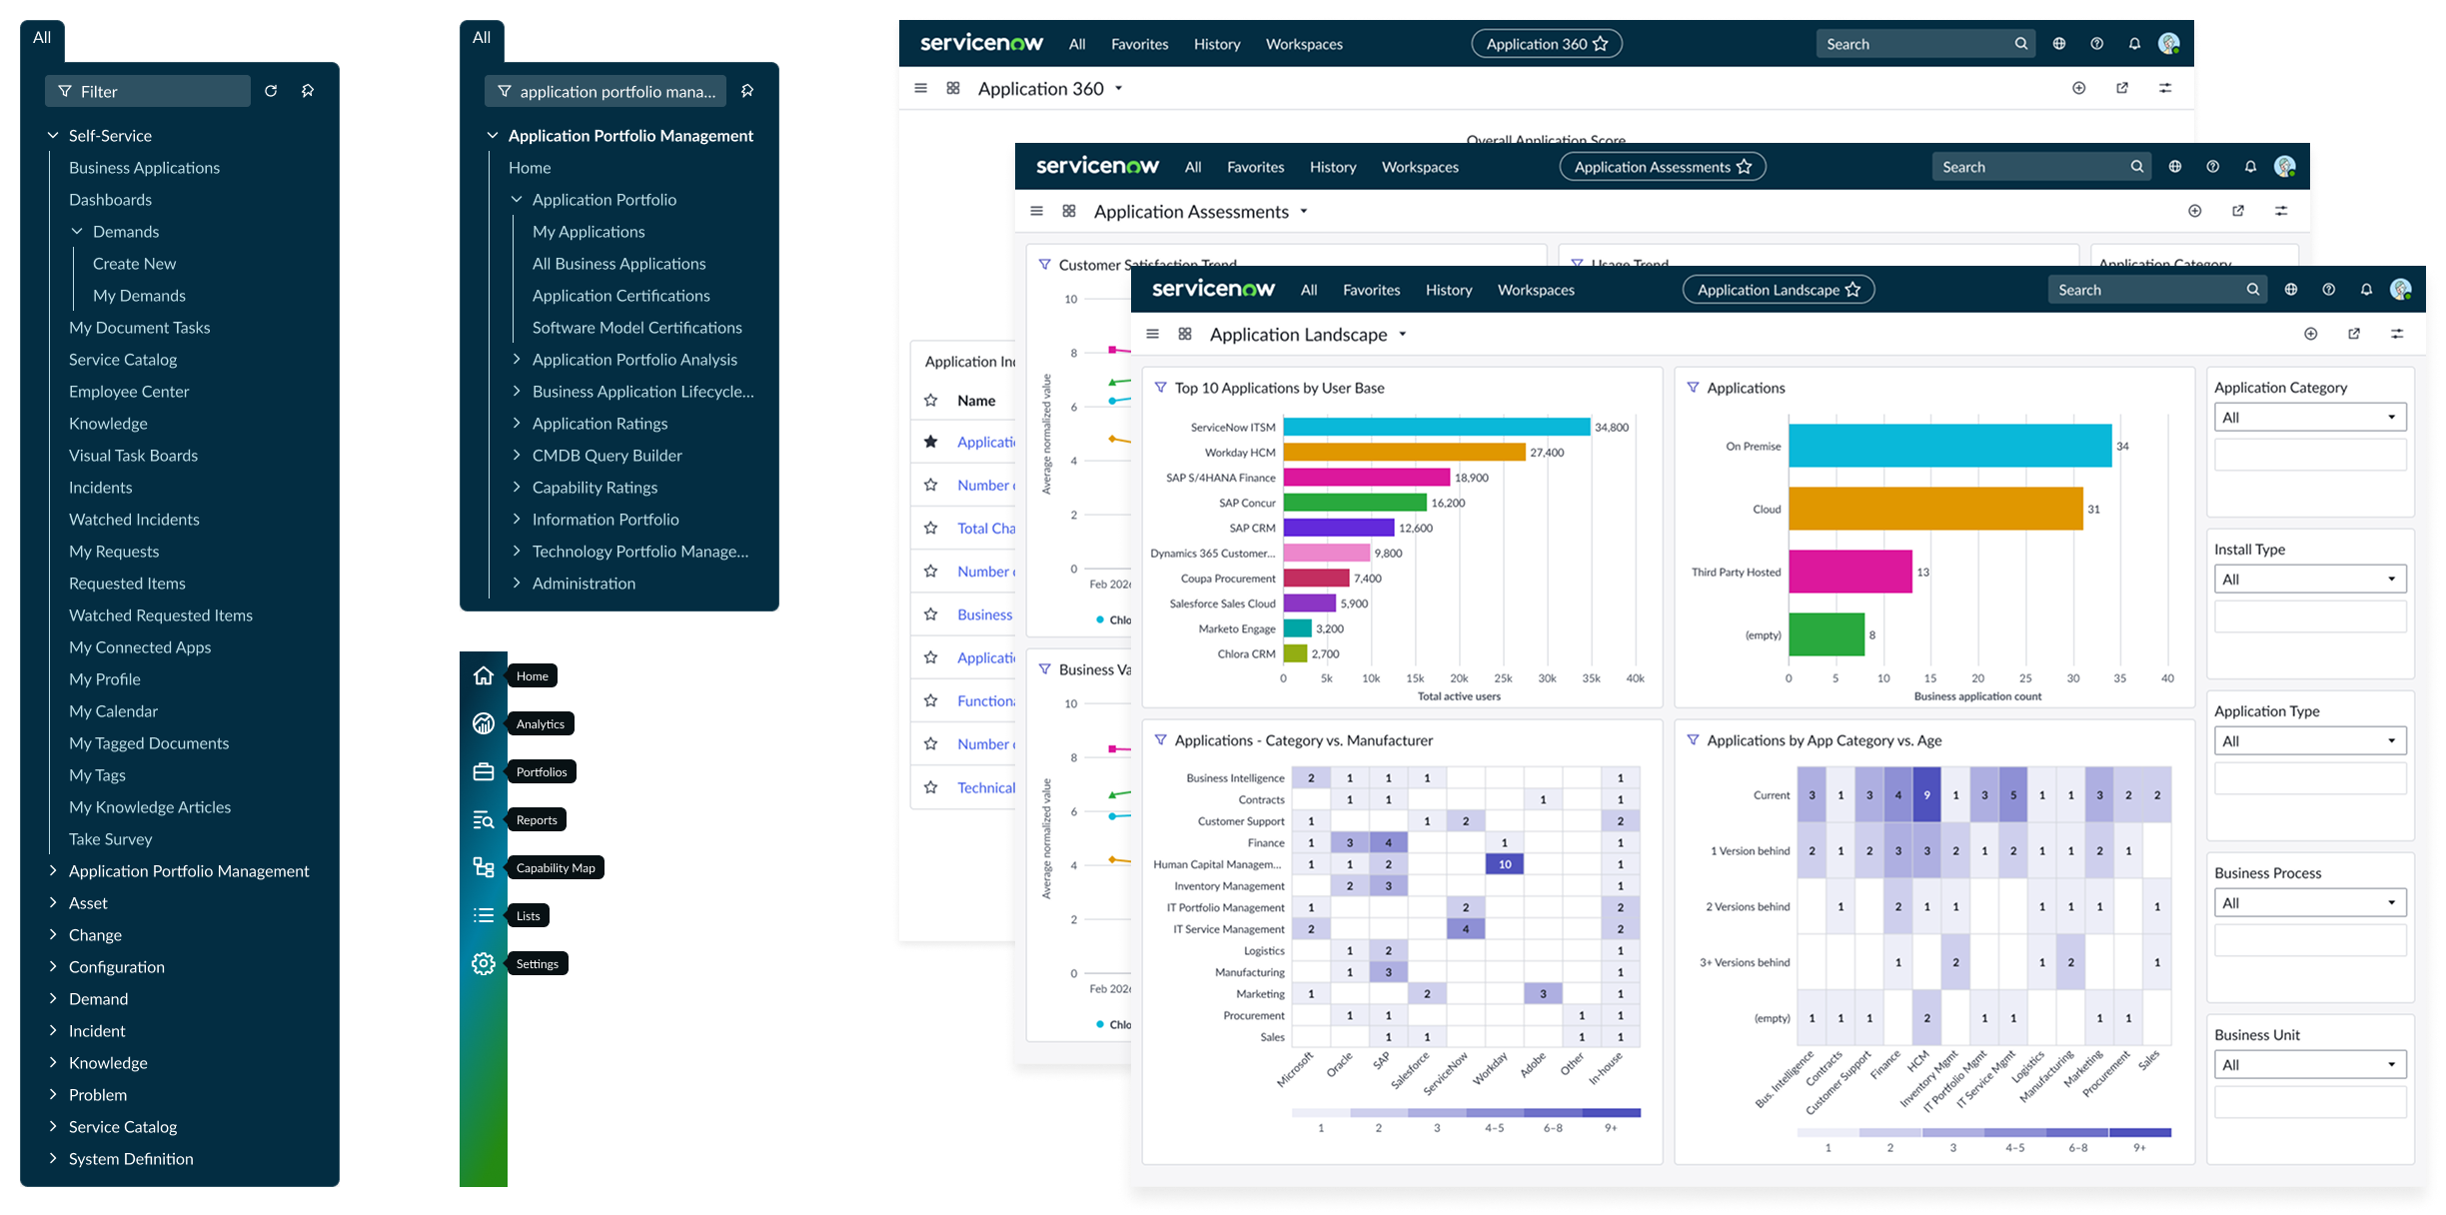
Task: Open Analytics icon in green sidebar
Action: [x=484, y=723]
